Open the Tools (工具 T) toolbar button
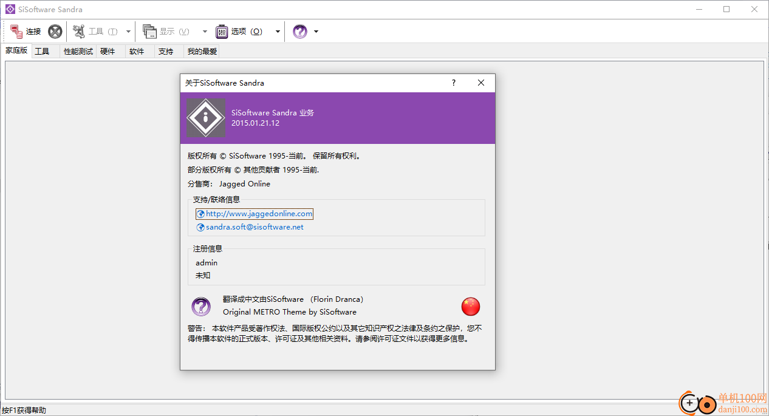The height and width of the screenshot is (416, 769). click(96, 32)
